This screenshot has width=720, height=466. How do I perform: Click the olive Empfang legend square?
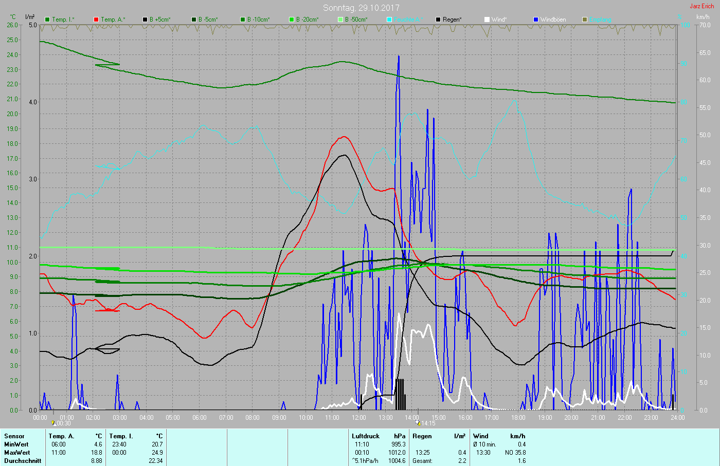coord(585,20)
